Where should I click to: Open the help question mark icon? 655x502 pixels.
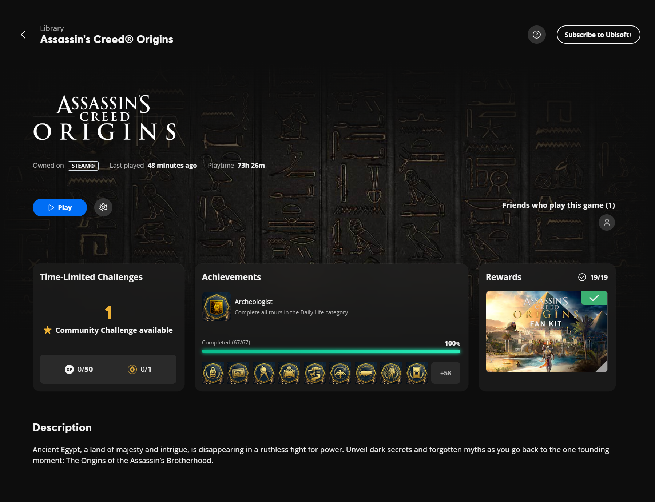click(x=536, y=35)
